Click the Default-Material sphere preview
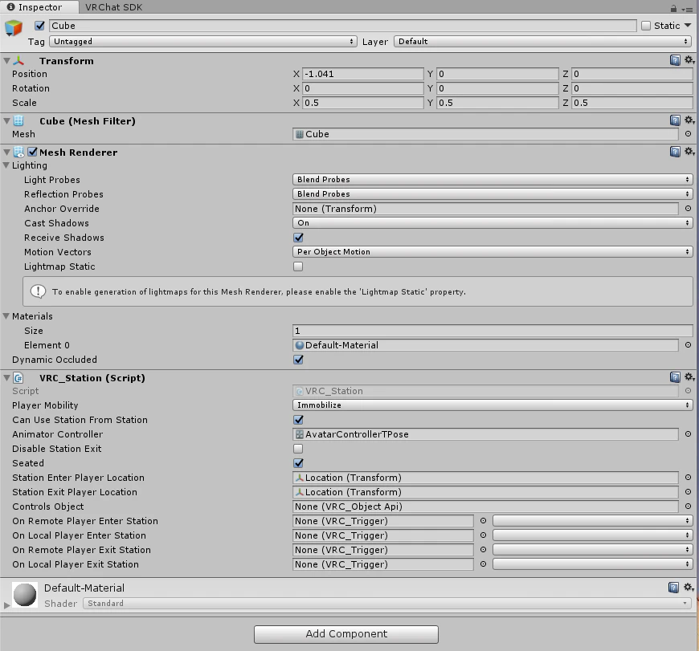The height and width of the screenshot is (651, 699). pyautogui.click(x=25, y=595)
